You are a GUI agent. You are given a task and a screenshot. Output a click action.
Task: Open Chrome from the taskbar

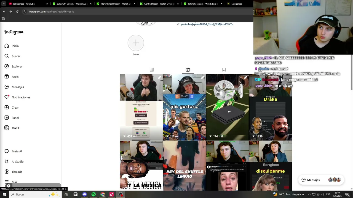tap(103, 194)
